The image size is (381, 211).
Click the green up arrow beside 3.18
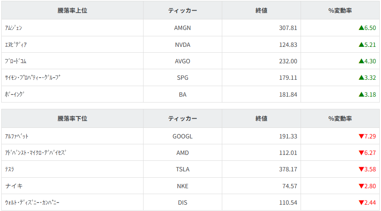(x=361, y=95)
